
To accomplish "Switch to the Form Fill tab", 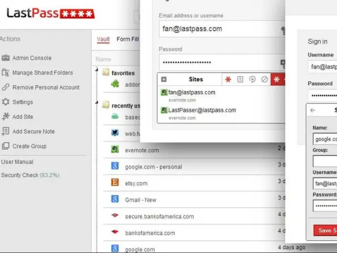I will 127,39.
